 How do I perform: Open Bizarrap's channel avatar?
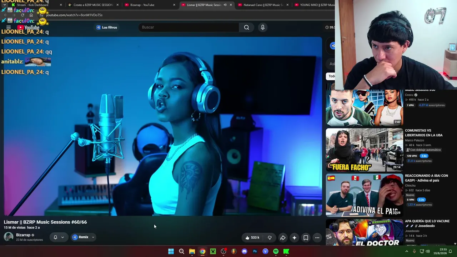pyautogui.click(x=9, y=237)
